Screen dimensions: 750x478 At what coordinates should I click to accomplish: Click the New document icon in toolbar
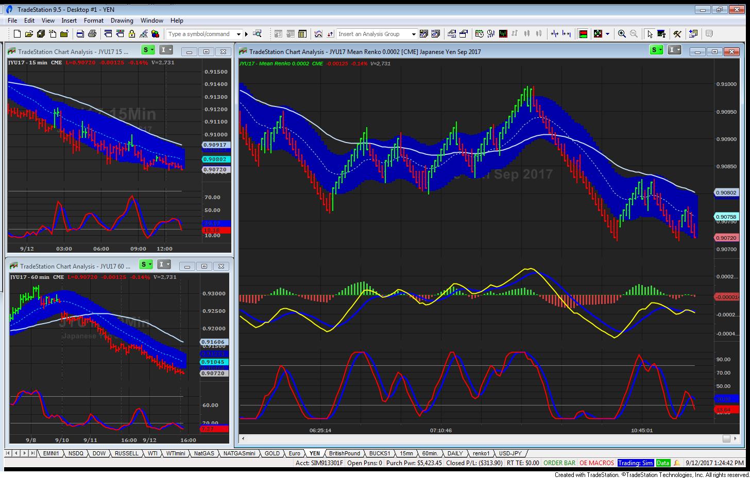[x=17, y=34]
